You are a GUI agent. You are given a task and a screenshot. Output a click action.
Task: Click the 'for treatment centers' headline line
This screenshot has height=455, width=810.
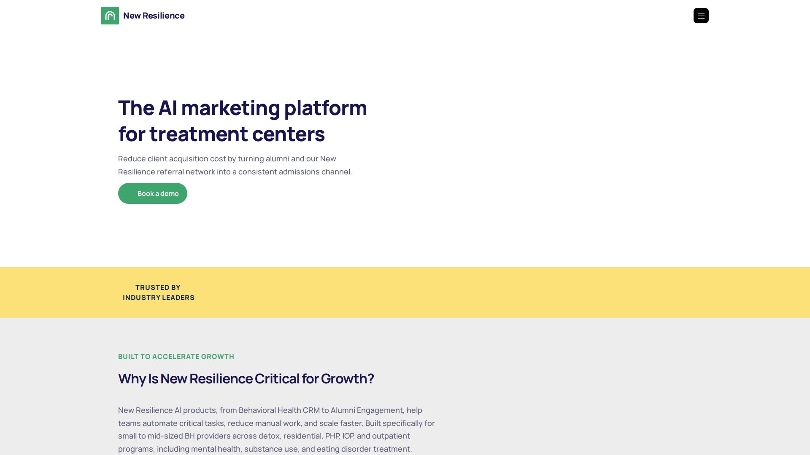click(x=221, y=134)
